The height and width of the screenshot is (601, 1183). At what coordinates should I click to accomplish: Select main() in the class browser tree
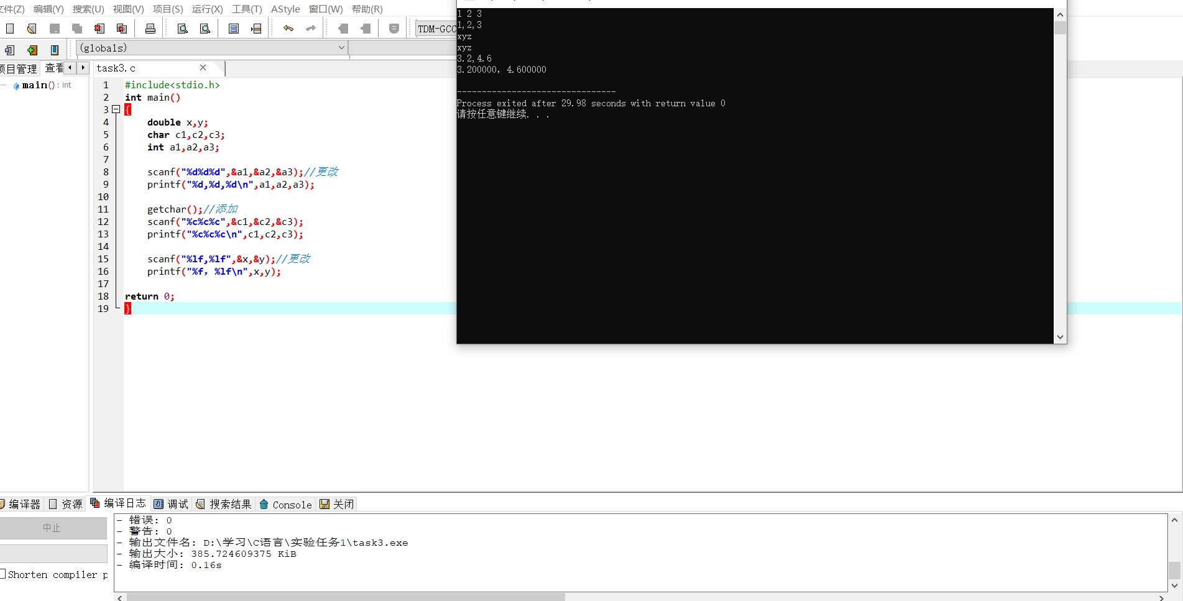(x=42, y=85)
